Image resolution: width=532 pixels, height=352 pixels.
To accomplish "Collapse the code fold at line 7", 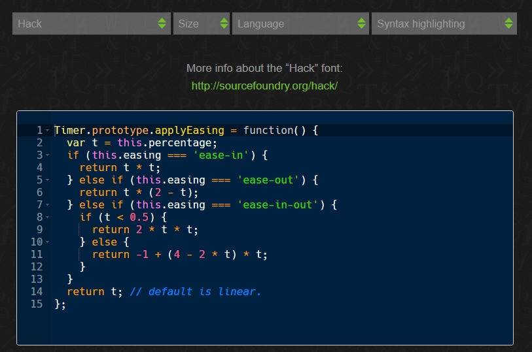I will click(48, 205).
